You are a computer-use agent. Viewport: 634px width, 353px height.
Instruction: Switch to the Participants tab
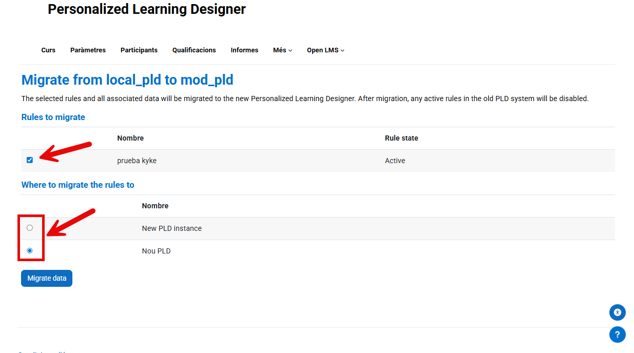[x=139, y=50]
